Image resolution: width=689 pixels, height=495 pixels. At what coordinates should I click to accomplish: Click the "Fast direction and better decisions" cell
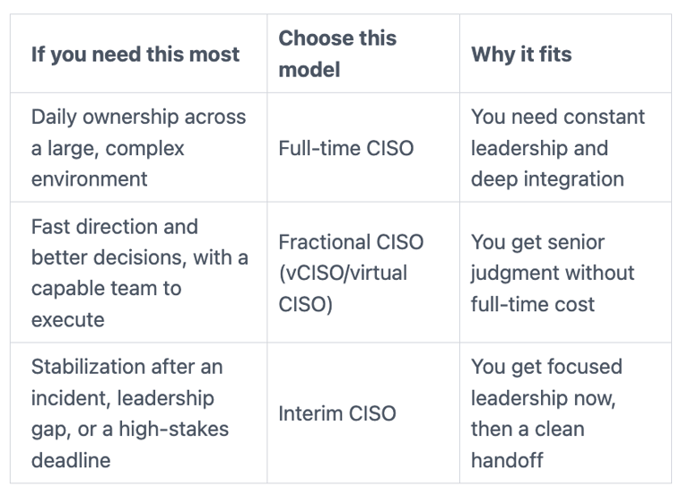pyautogui.click(x=139, y=273)
